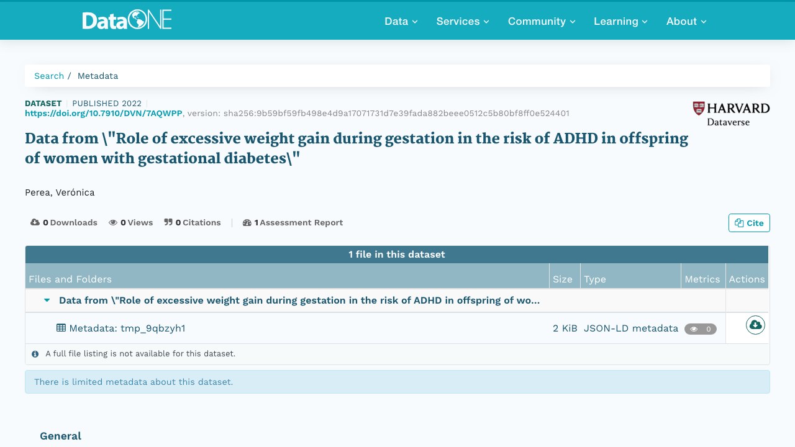Viewport: 795px width, 447px height.
Task: Click the Cite button
Action: [749, 223]
